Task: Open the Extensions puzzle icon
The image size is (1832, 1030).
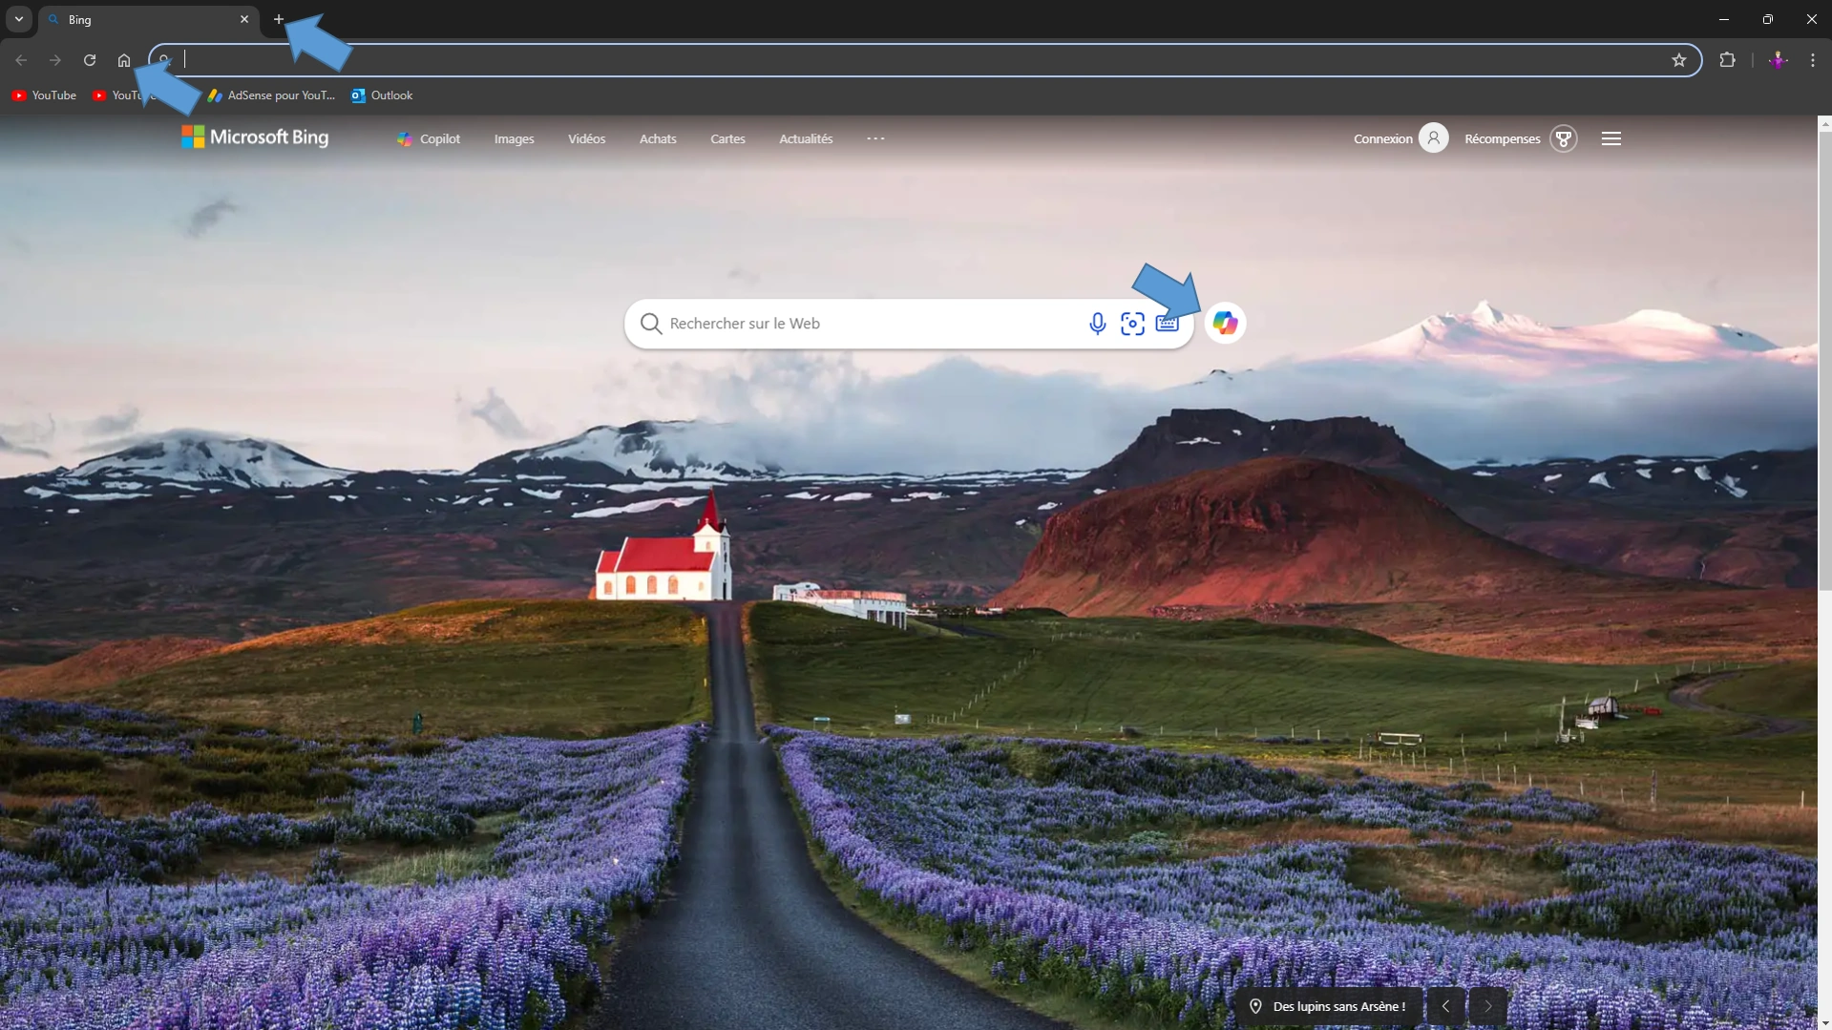Action: click(1727, 60)
